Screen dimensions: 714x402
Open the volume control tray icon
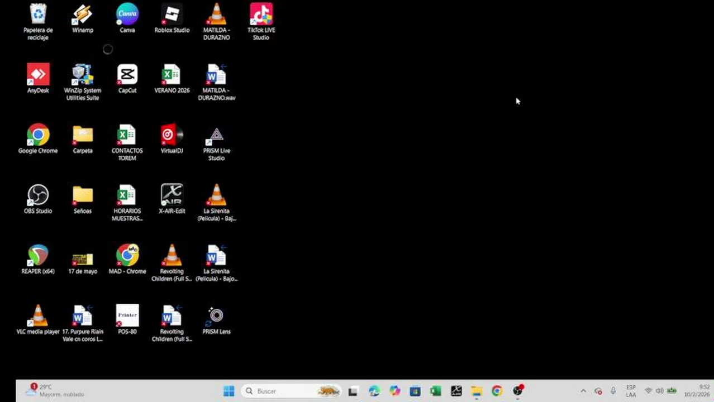coord(659,391)
